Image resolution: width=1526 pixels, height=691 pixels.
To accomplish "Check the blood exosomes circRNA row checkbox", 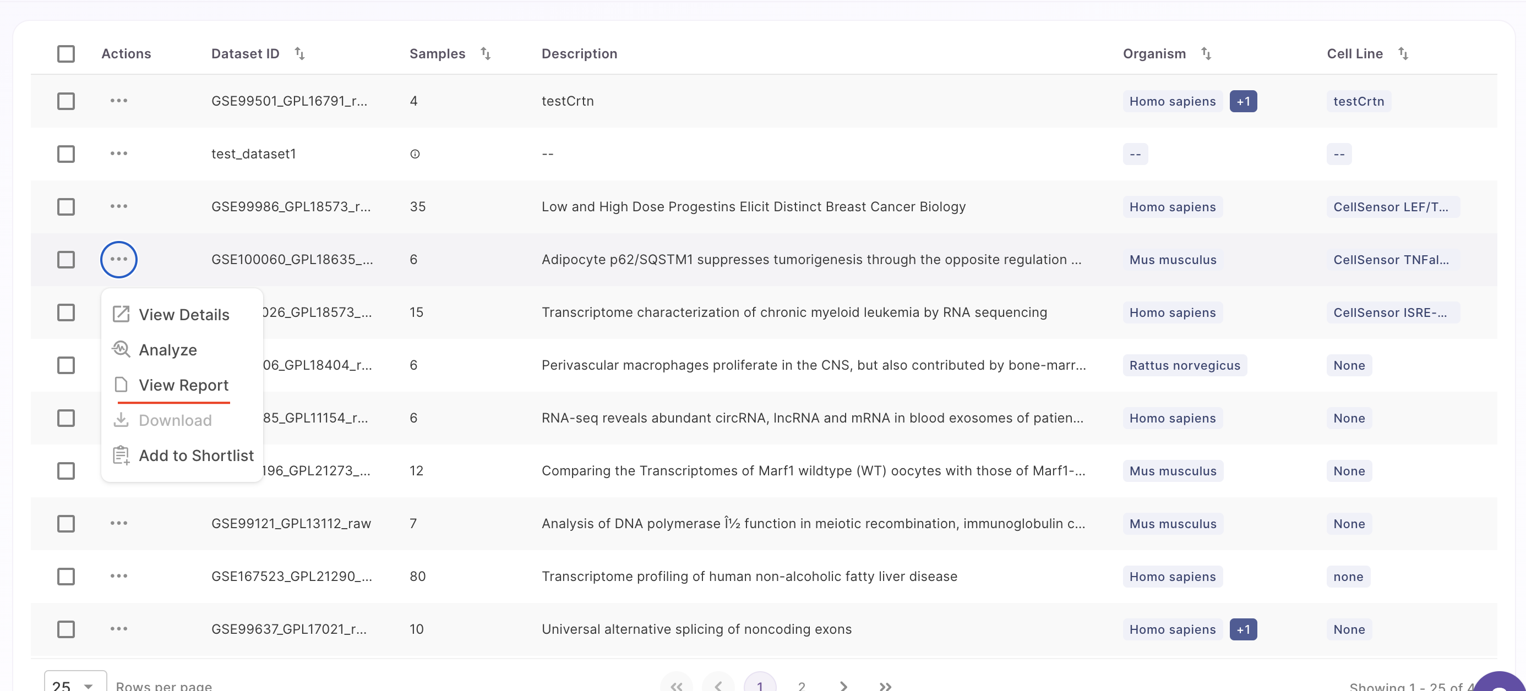I will pyautogui.click(x=66, y=418).
